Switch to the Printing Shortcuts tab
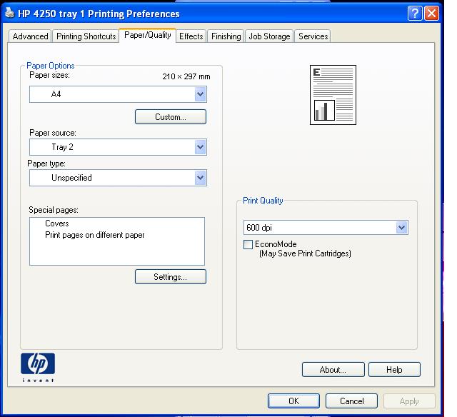The width and height of the screenshot is (457, 417). [x=86, y=36]
